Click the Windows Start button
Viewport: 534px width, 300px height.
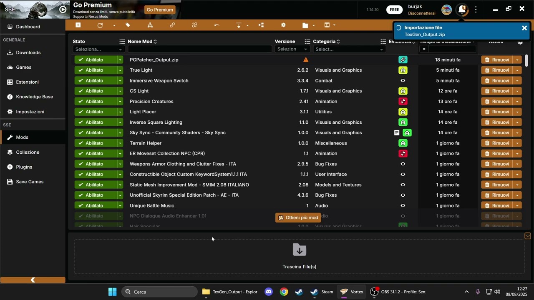tap(112, 292)
